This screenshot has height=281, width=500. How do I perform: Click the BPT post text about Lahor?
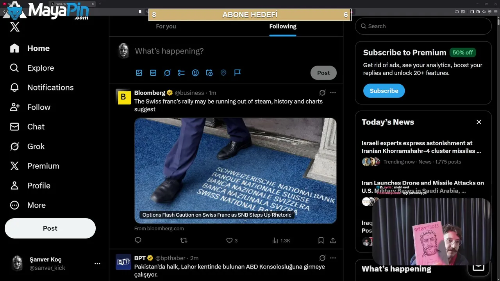coord(230,271)
